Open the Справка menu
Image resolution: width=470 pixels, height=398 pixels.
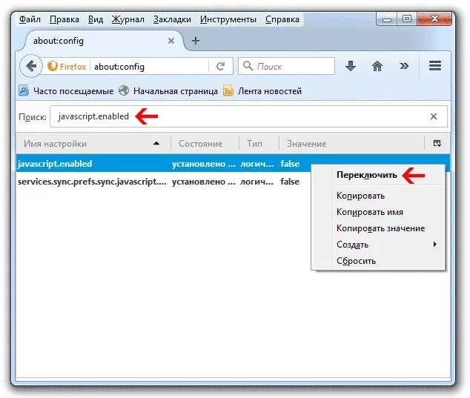pos(282,19)
